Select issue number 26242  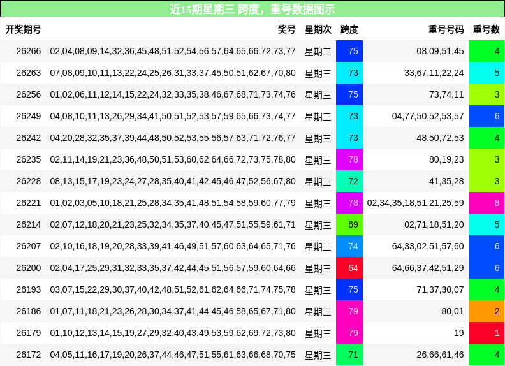(29, 138)
